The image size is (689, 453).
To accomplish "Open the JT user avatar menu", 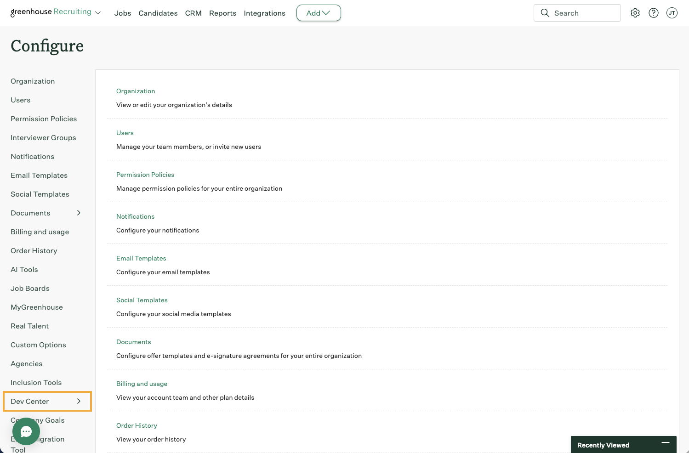I will point(672,13).
